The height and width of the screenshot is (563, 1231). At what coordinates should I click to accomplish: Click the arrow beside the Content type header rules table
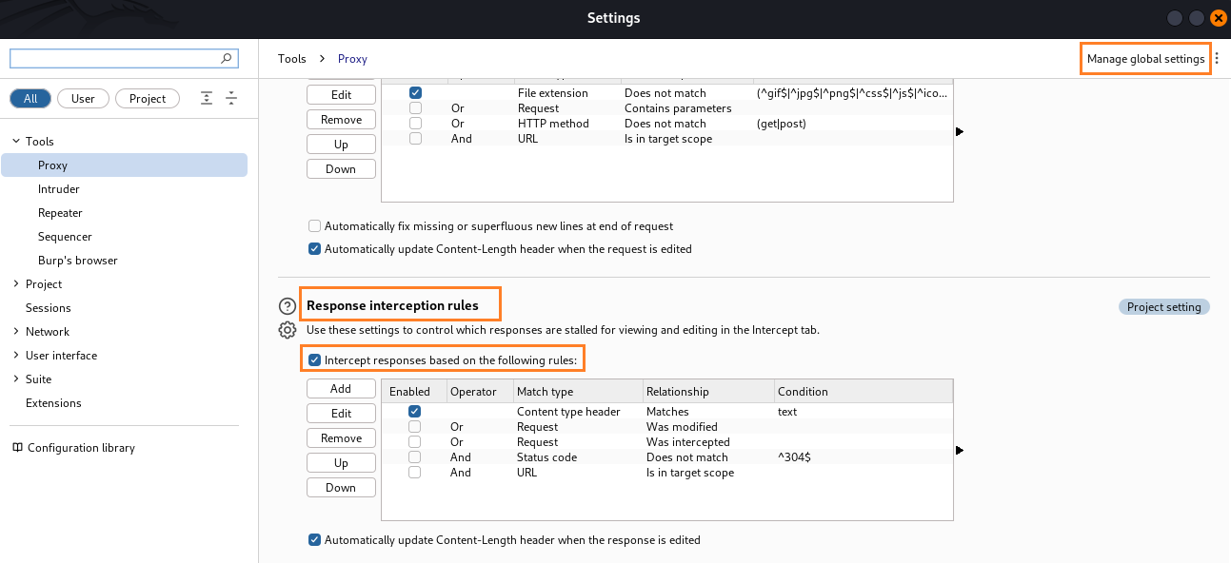tap(960, 450)
